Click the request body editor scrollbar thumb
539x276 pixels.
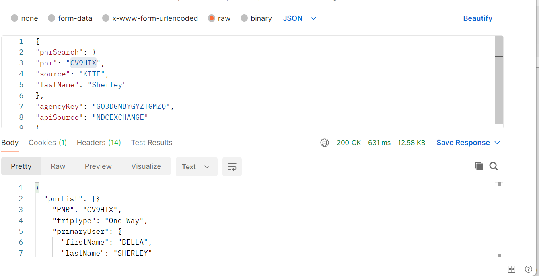click(x=499, y=80)
